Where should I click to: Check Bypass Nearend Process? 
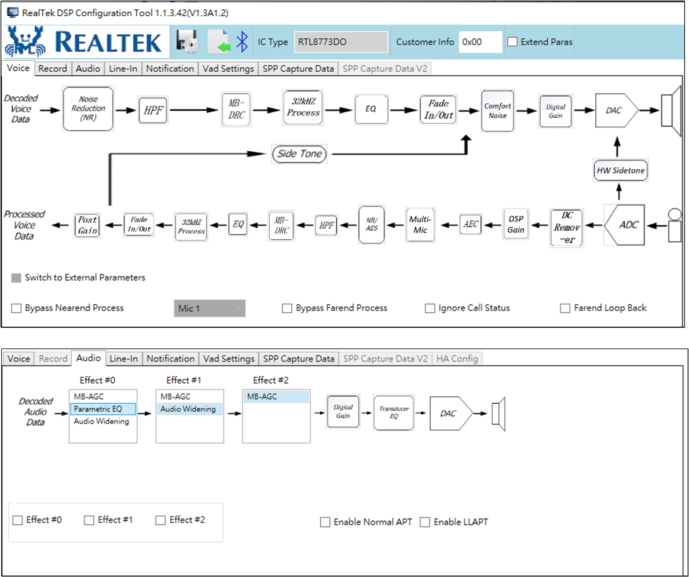coord(16,308)
